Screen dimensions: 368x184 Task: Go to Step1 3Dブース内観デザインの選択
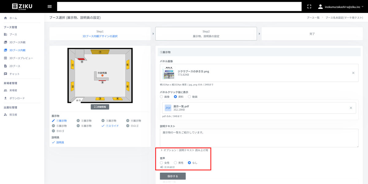coord(100,34)
